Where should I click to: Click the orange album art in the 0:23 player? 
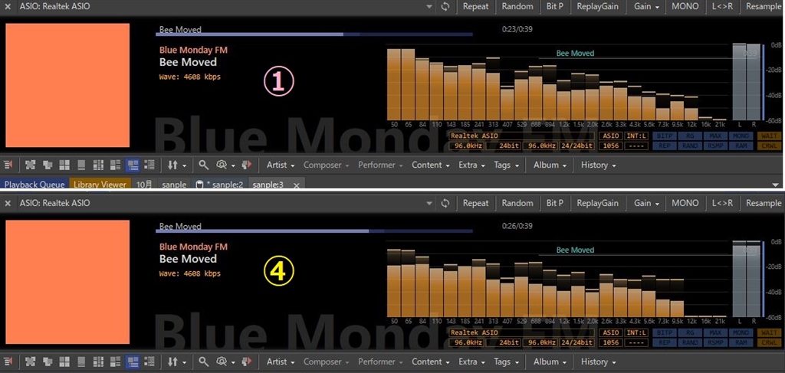67,85
